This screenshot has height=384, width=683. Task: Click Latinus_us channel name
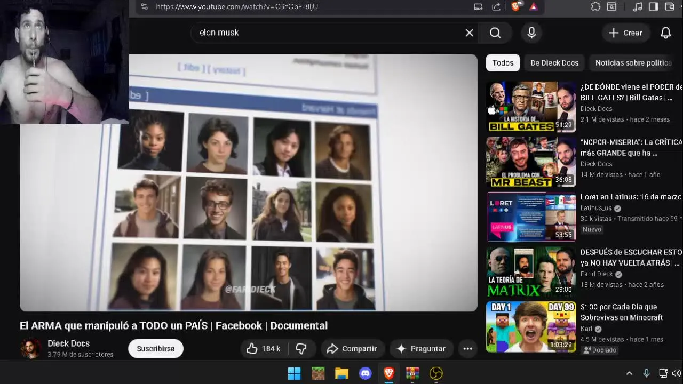pyautogui.click(x=596, y=209)
